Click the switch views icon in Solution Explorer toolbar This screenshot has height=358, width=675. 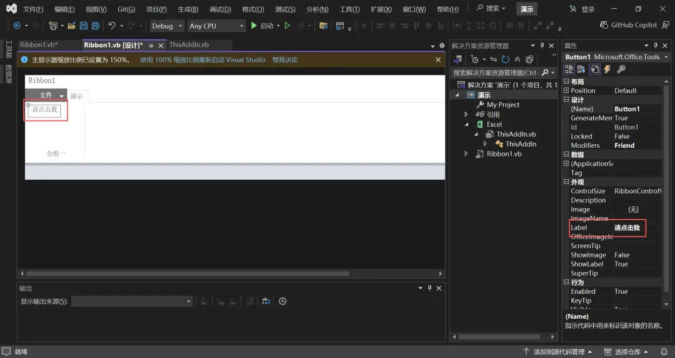point(457,59)
